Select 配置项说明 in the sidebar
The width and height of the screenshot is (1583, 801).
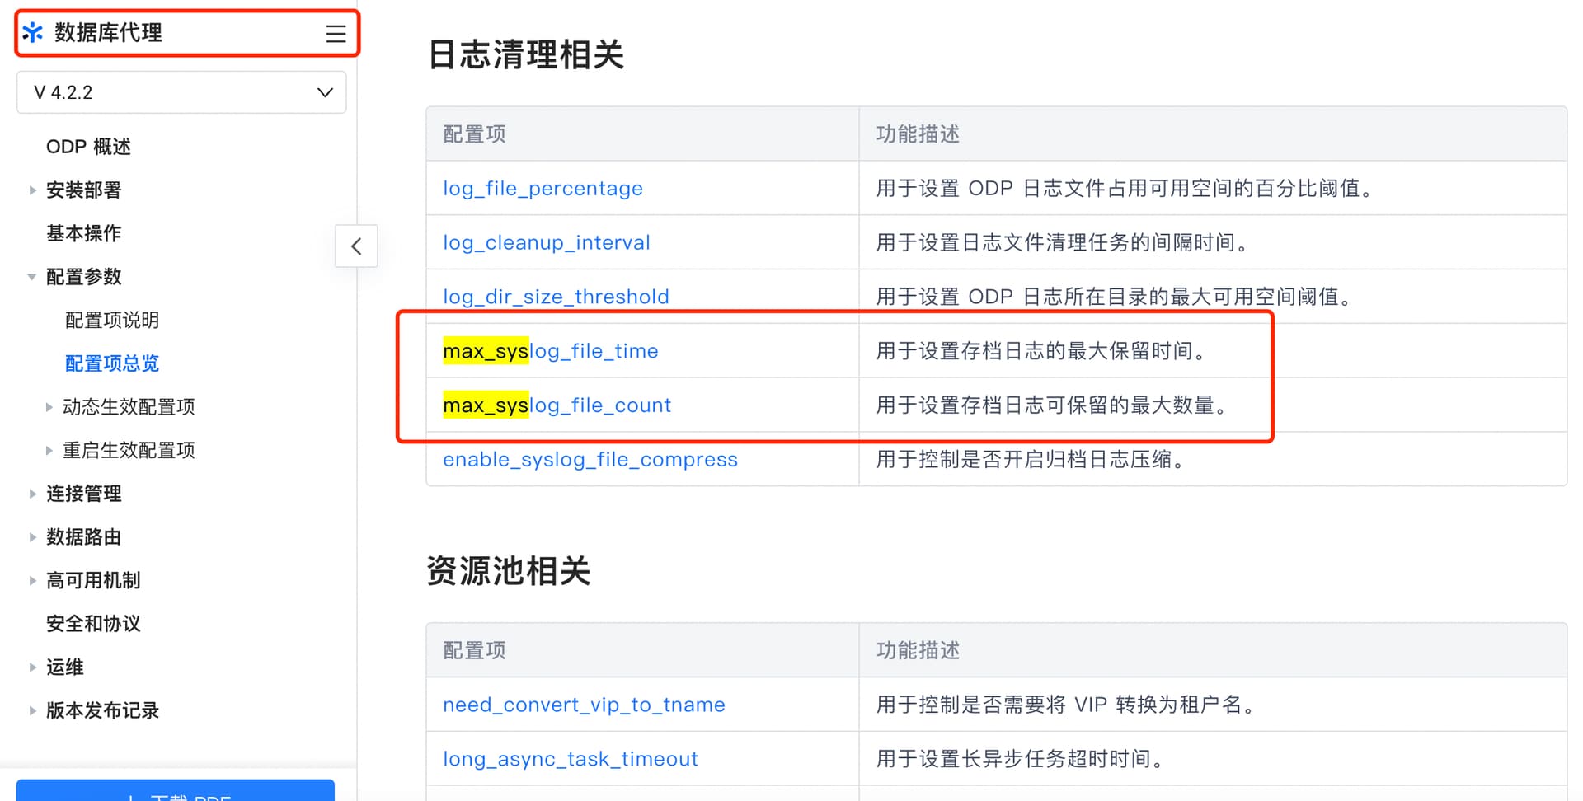tap(112, 320)
